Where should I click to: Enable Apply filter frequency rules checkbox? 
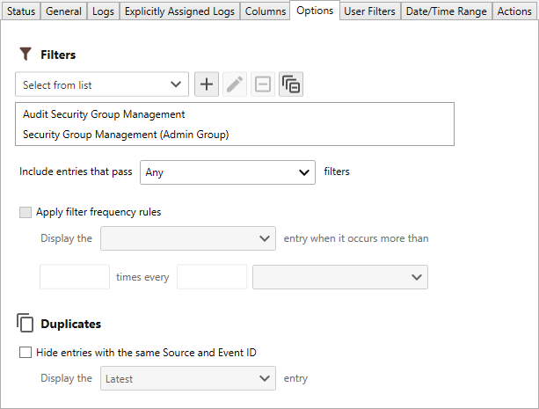click(x=25, y=212)
